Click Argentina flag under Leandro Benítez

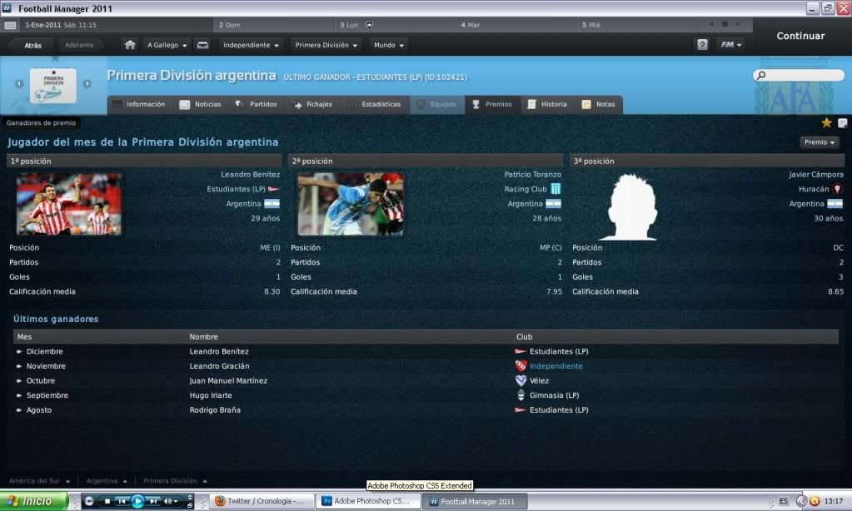pyautogui.click(x=272, y=204)
